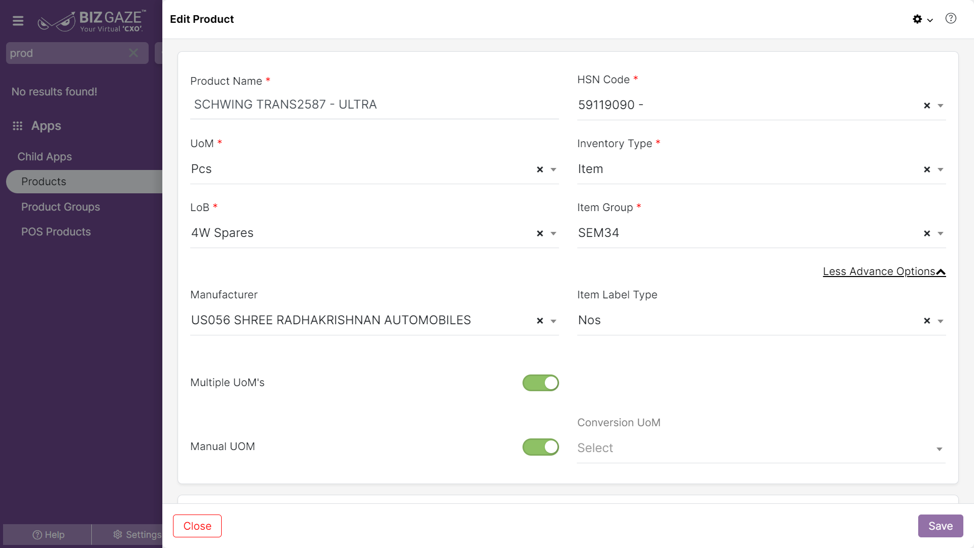Image resolution: width=974 pixels, height=548 pixels.
Task: Click the UoM value Pcs
Action: (201, 169)
